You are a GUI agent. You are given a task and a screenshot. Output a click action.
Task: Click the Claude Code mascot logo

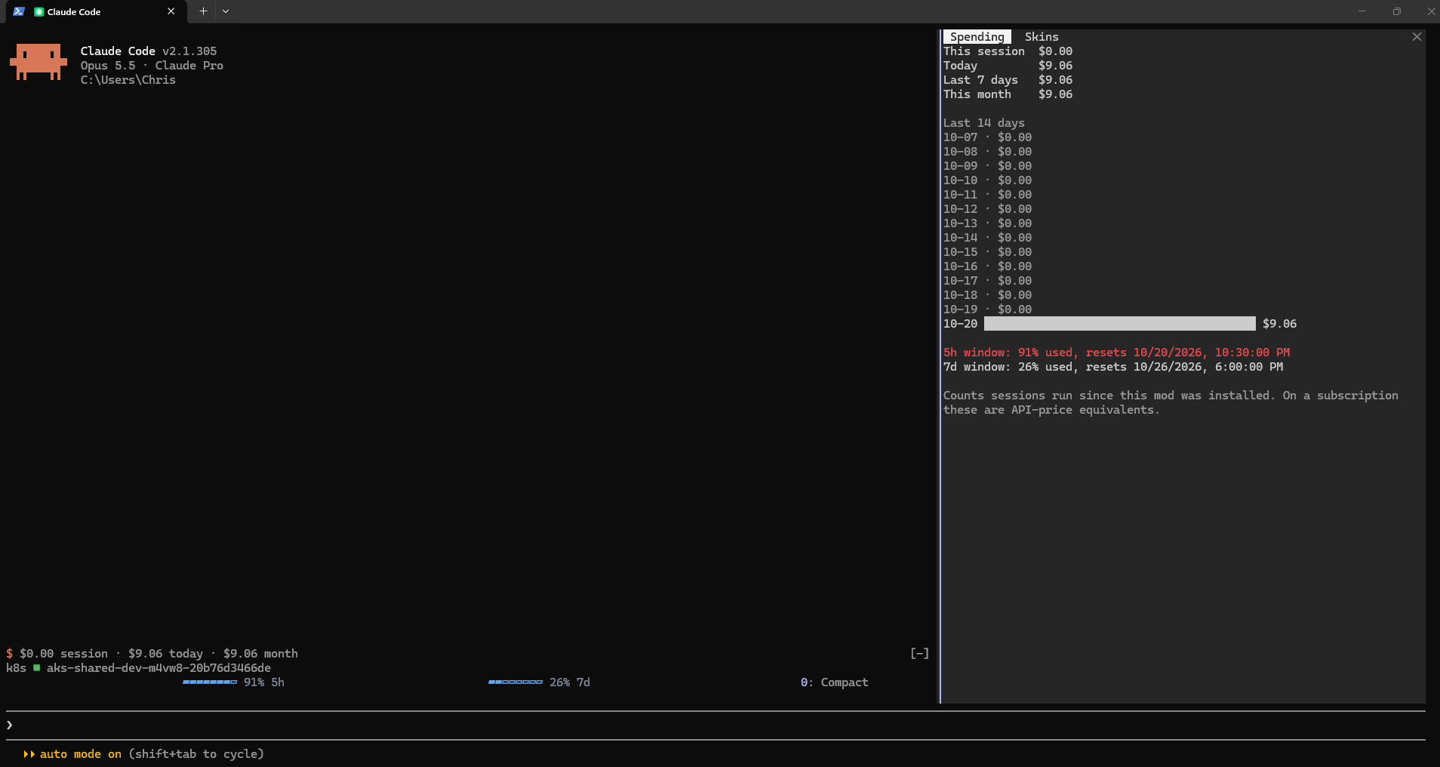click(x=38, y=62)
